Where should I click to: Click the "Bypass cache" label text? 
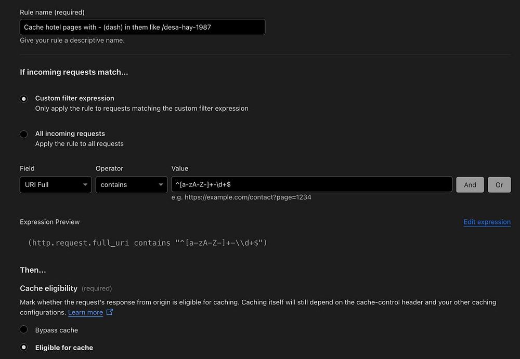tap(56, 330)
